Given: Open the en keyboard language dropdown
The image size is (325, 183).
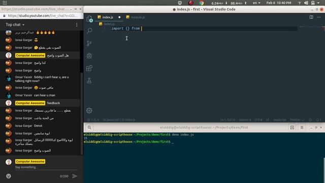Looking at the screenshot, I should [x=256, y=3].
